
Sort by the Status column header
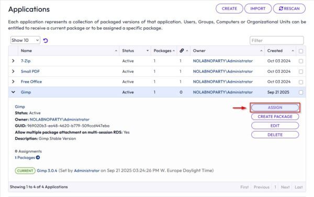click(x=135, y=51)
